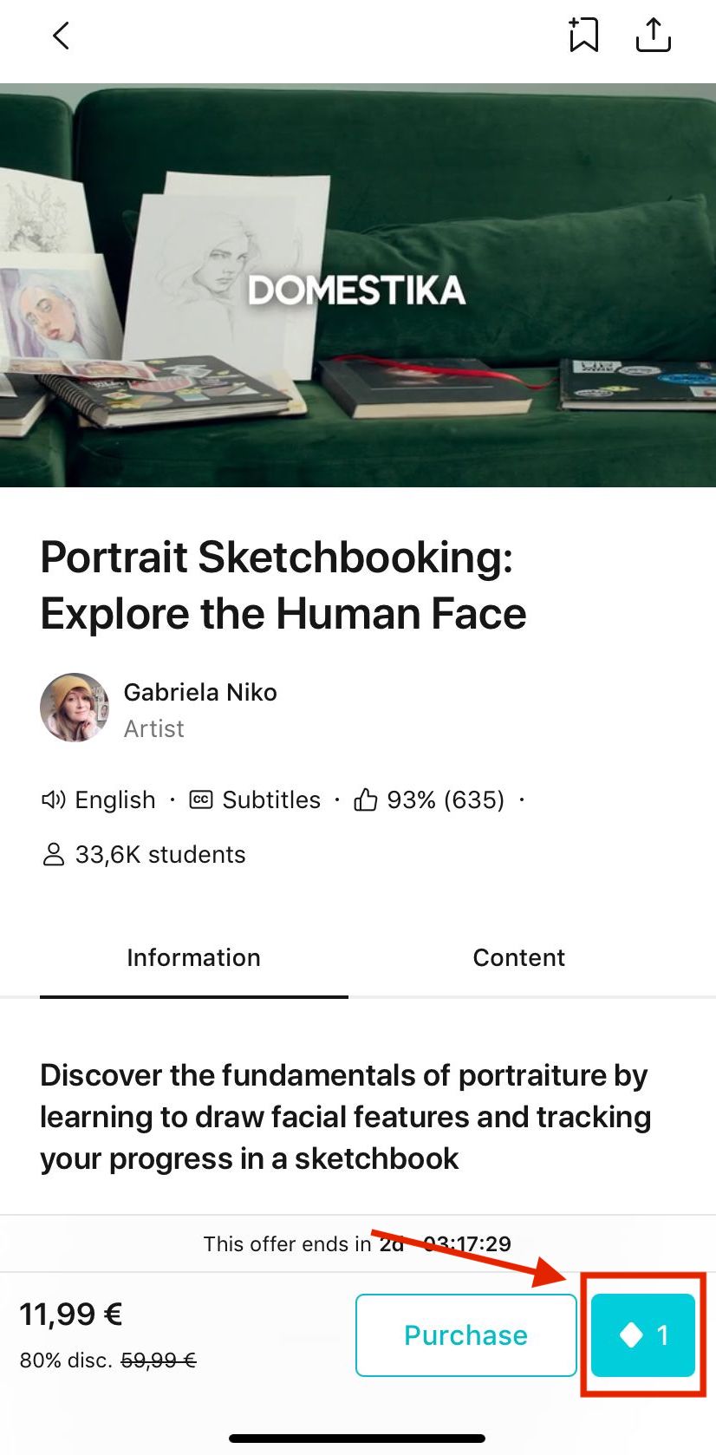Tap the thumbs-up rating icon
716x1455 pixels.
365,799
